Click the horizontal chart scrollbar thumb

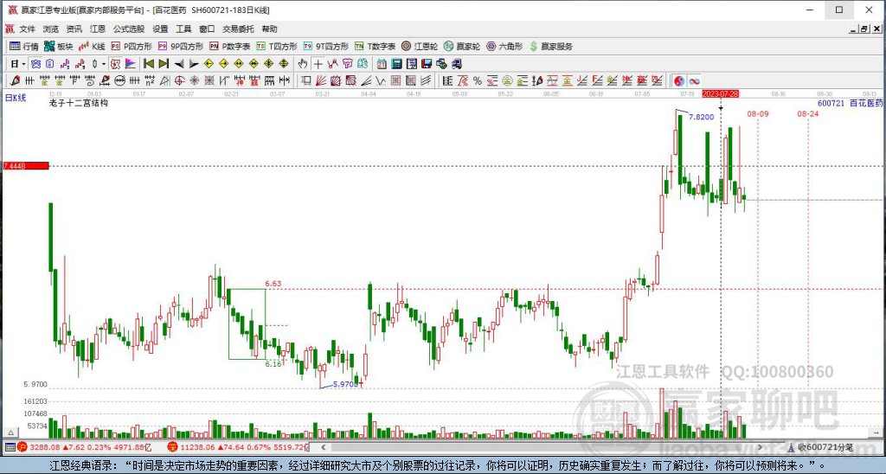pyautogui.click(x=535, y=447)
